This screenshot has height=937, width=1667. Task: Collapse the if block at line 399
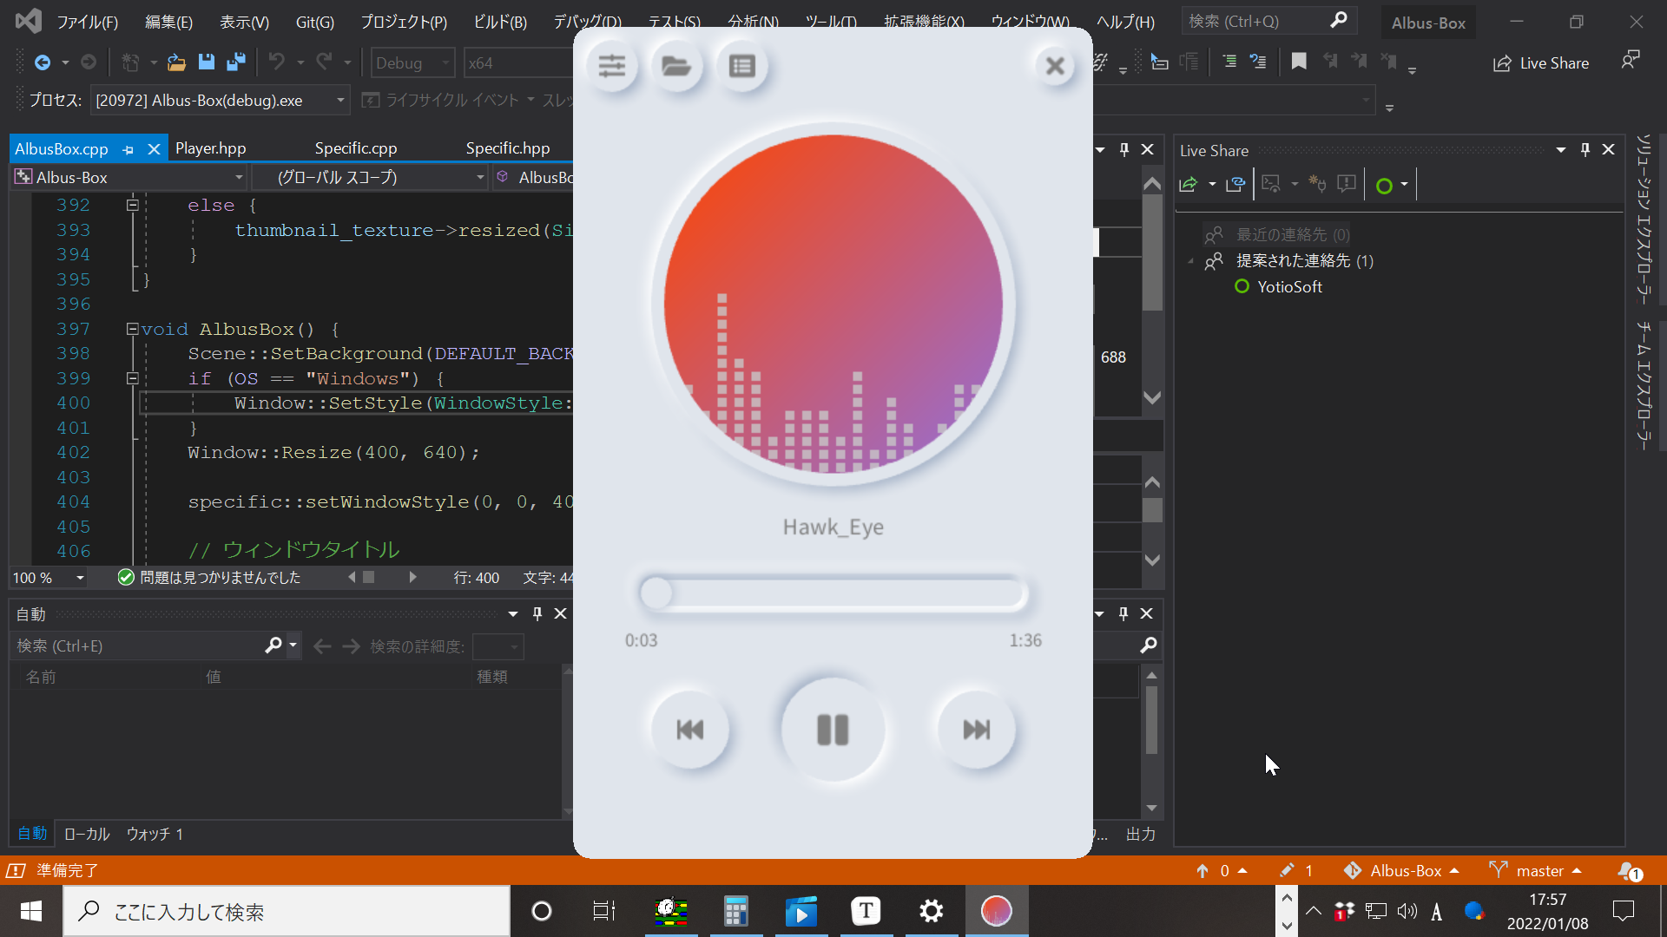132,378
